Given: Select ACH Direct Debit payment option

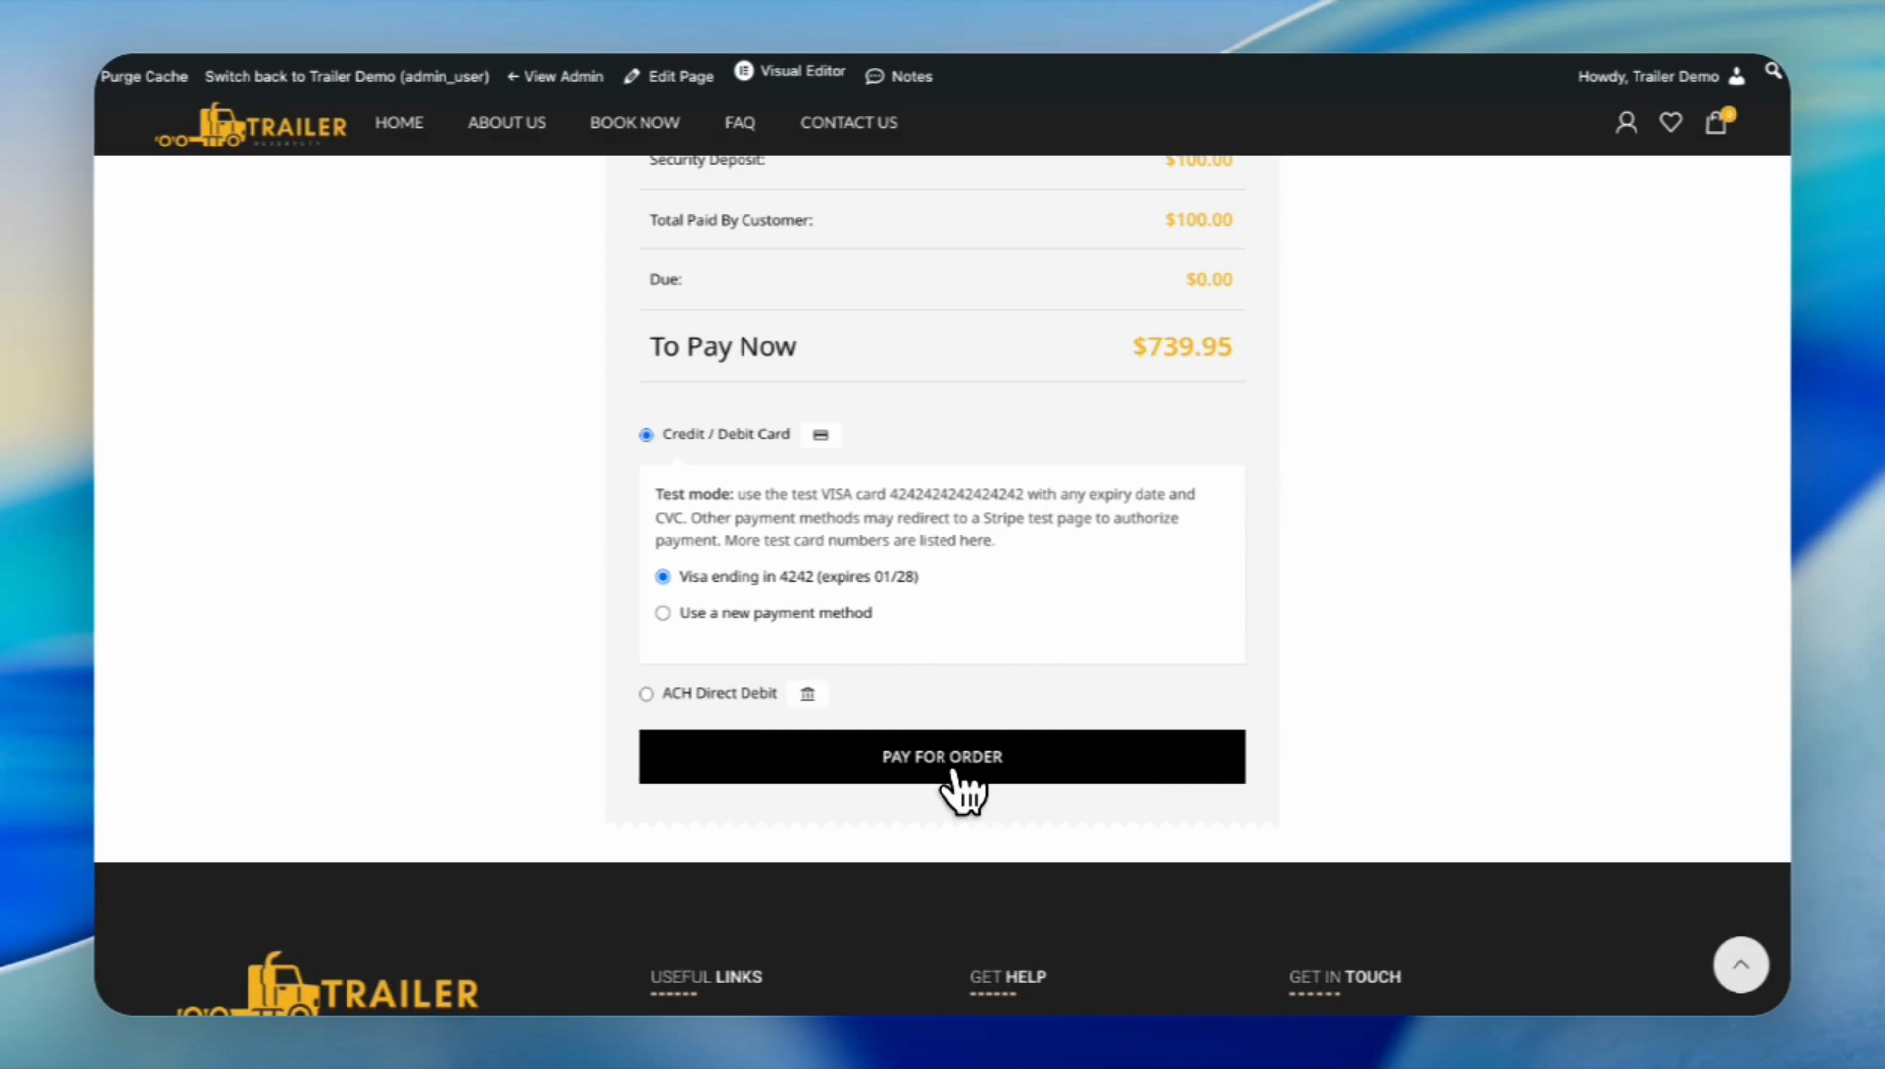Looking at the screenshot, I should [645, 693].
